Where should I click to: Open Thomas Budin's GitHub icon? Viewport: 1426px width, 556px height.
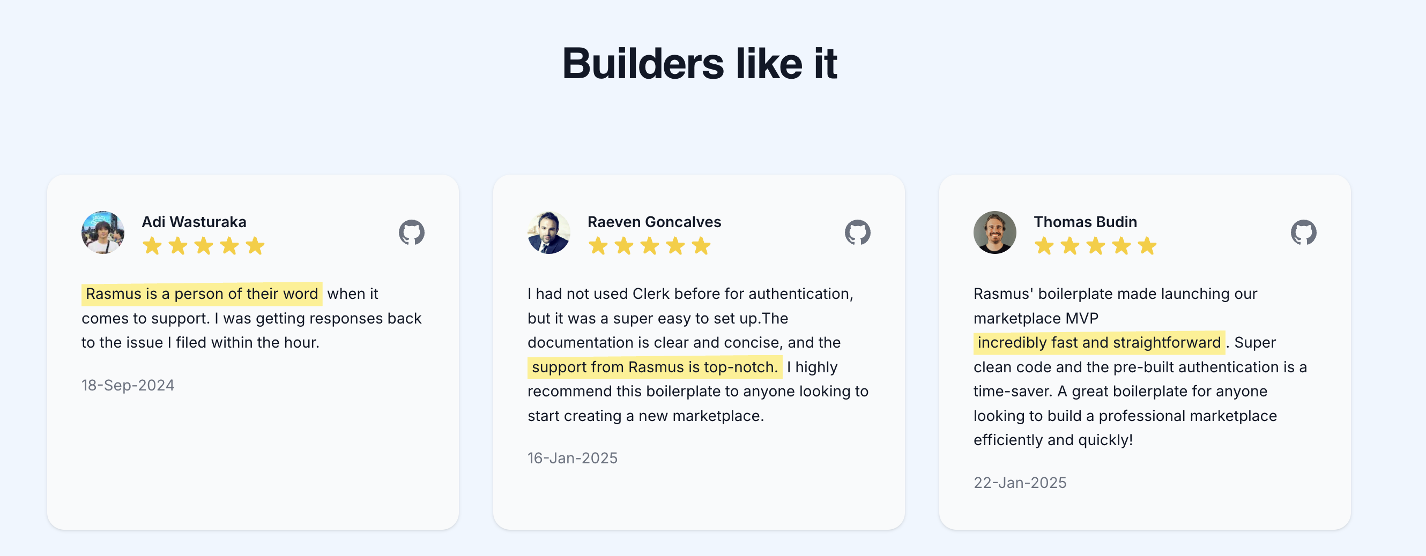tap(1305, 232)
